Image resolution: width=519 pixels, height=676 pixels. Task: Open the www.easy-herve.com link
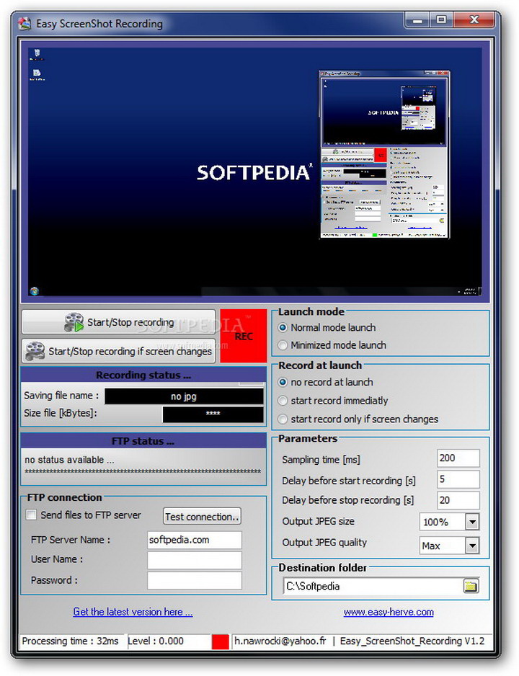pyautogui.click(x=389, y=612)
